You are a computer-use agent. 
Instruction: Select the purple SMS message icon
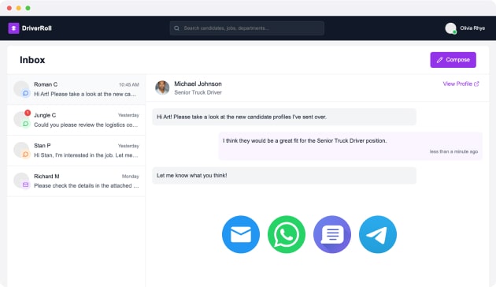tap(331, 234)
